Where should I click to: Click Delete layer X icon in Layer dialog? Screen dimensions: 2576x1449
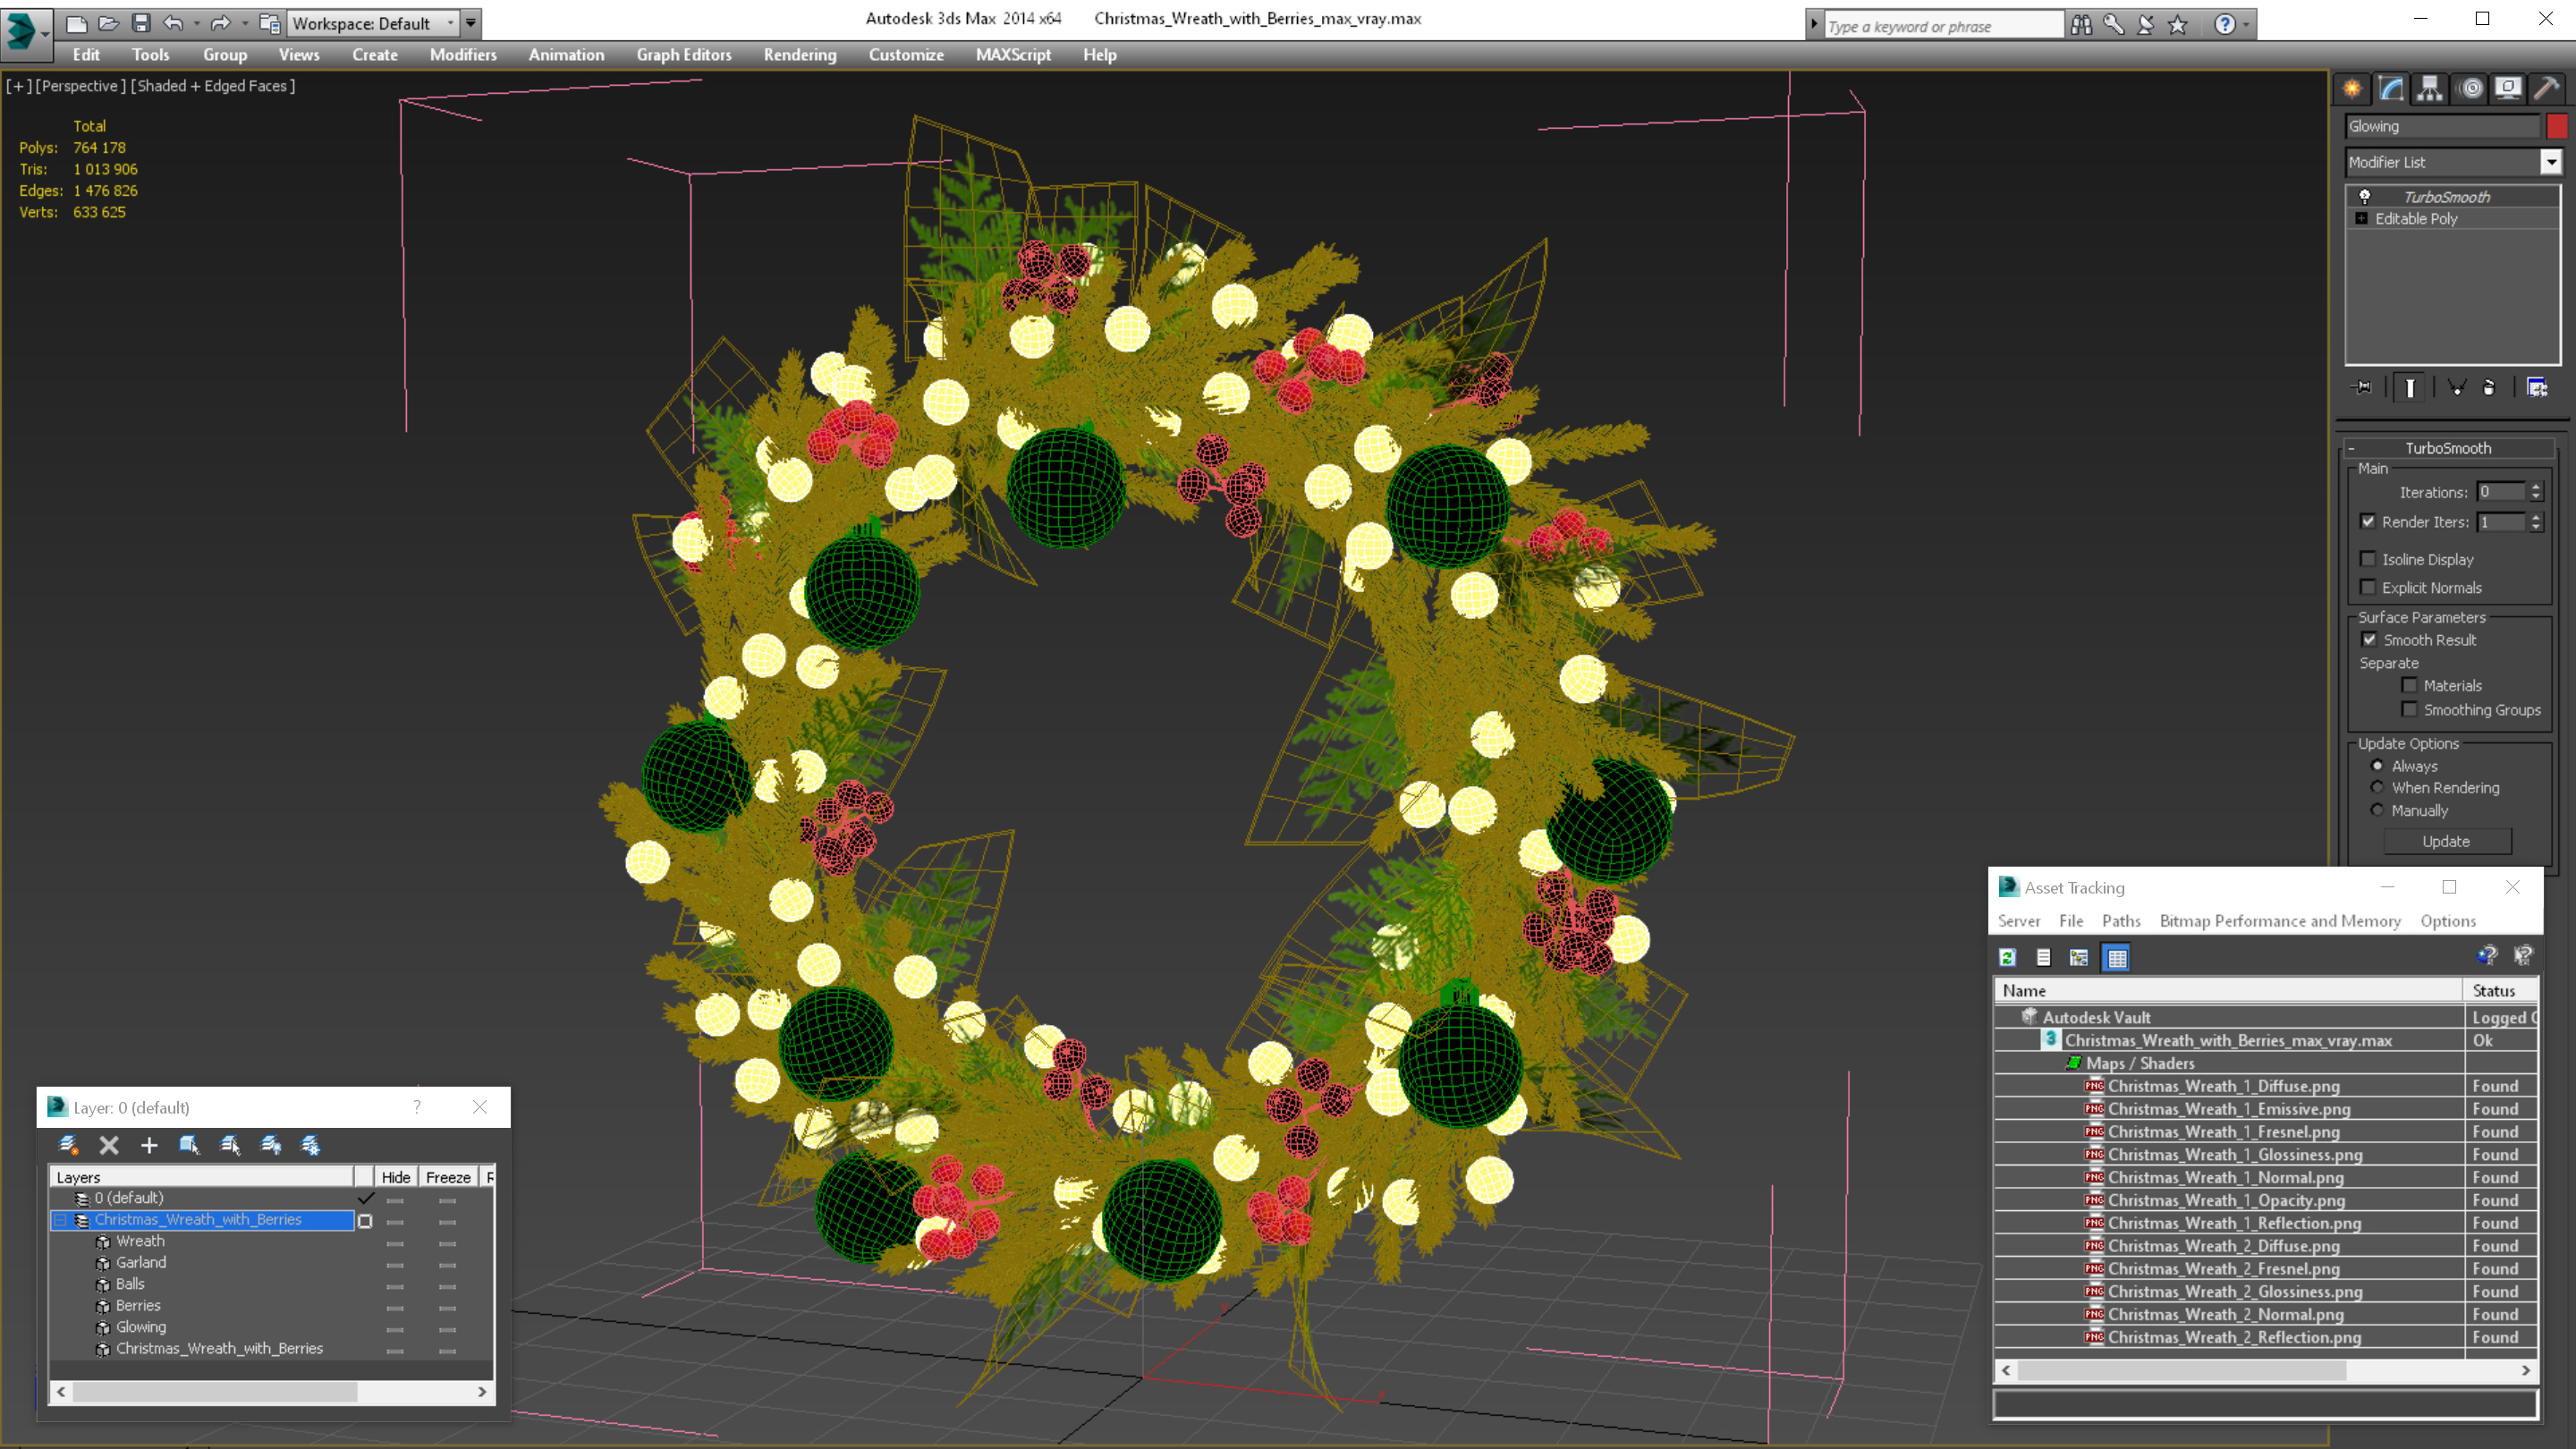pyautogui.click(x=109, y=1145)
